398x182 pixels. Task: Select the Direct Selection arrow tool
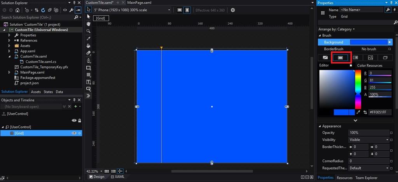tap(88, 17)
